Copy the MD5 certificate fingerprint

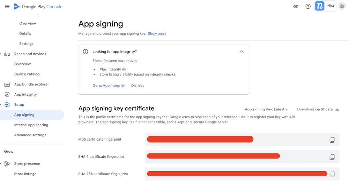pyautogui.click(x=332, y=140)
